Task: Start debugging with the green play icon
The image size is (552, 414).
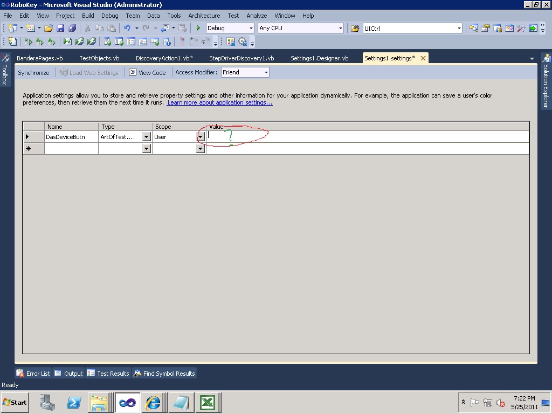Action: [x=198, y=28]
